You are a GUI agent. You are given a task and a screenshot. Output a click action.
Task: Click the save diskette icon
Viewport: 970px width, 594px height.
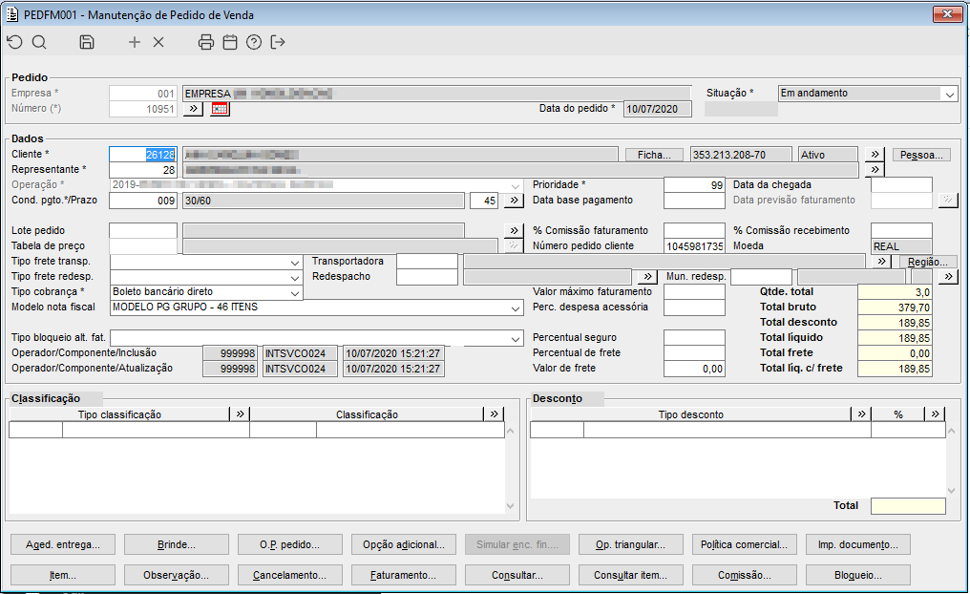tap(87, 42)
